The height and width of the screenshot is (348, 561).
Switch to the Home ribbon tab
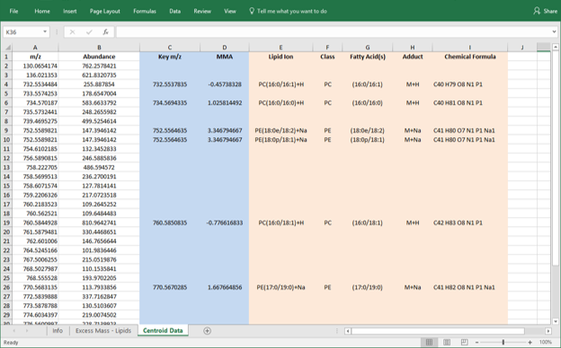point(42,11)
